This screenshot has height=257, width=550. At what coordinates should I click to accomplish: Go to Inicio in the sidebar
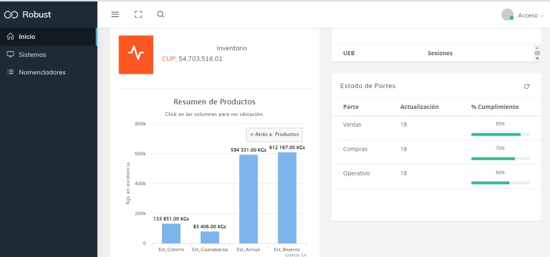pos(27,37)
